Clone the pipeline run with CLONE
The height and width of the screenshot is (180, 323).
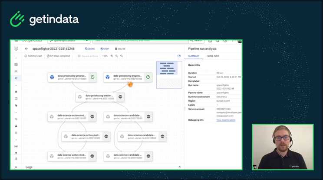pos(90,49)
